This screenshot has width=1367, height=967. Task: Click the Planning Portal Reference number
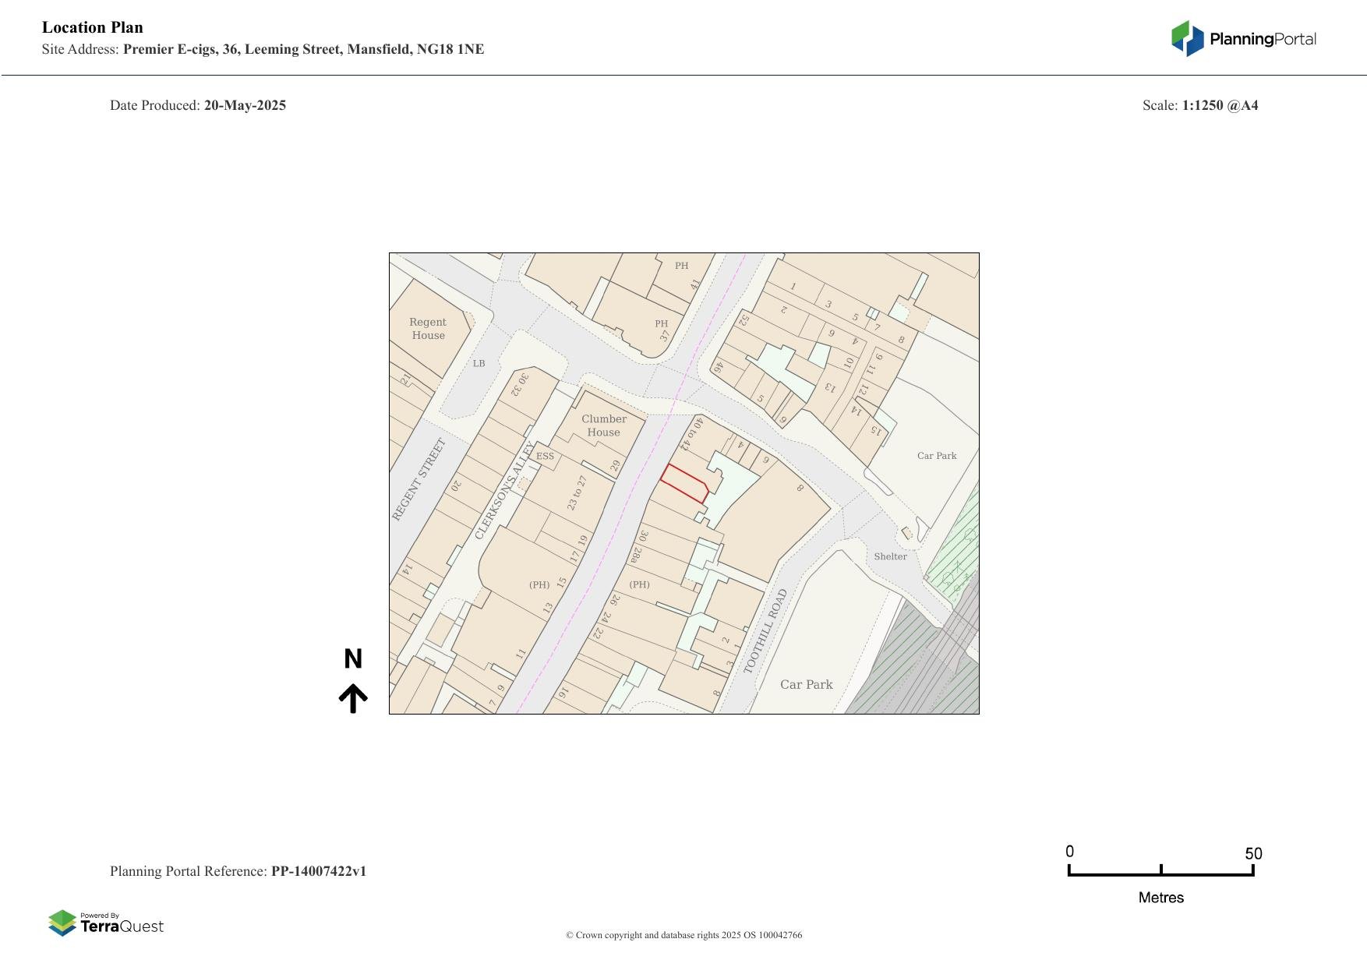(x=318, y=871)
